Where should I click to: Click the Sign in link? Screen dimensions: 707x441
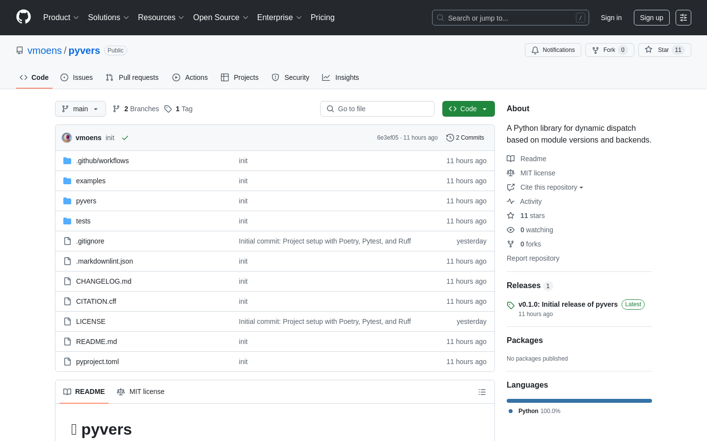[x=611, y=18]
